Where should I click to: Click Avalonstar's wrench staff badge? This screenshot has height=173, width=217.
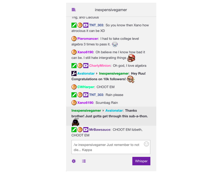click(74, 73)
